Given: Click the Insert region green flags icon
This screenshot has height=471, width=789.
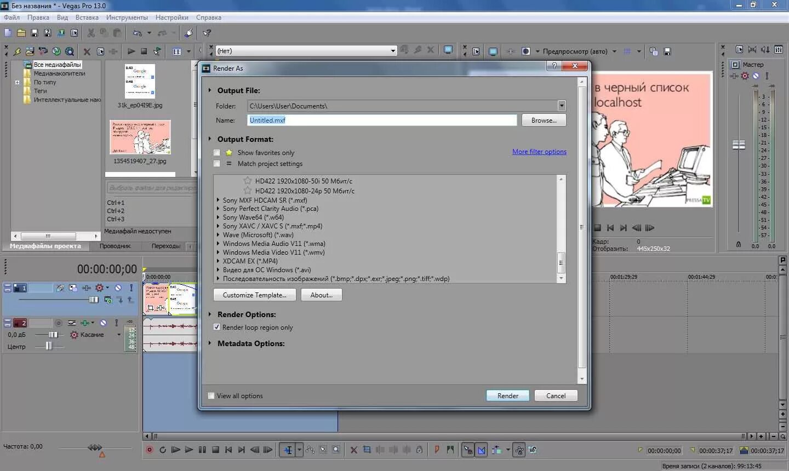Looking at the screenshot, I should [x=450, y=450].
